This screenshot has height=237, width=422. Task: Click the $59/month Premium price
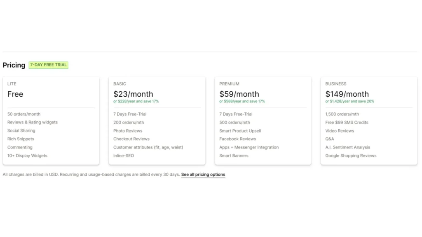239,94
